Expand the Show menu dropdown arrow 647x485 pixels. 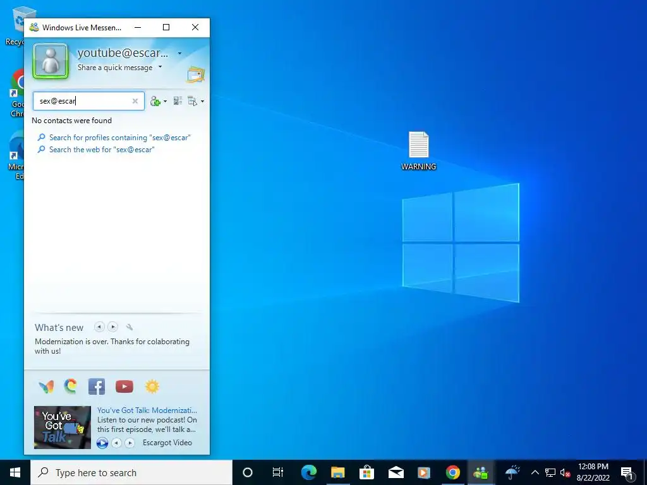[x=202, y=101]
